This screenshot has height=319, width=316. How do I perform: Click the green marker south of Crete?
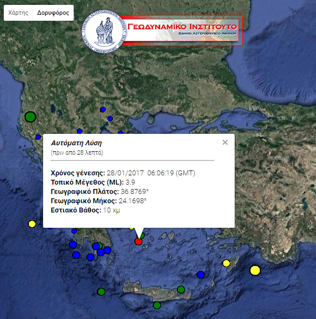point(157,305)
